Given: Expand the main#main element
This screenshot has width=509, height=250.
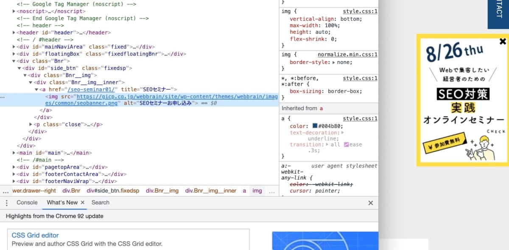Looking at the screenshot, I should pyautogui.click(x=14, y=153).
